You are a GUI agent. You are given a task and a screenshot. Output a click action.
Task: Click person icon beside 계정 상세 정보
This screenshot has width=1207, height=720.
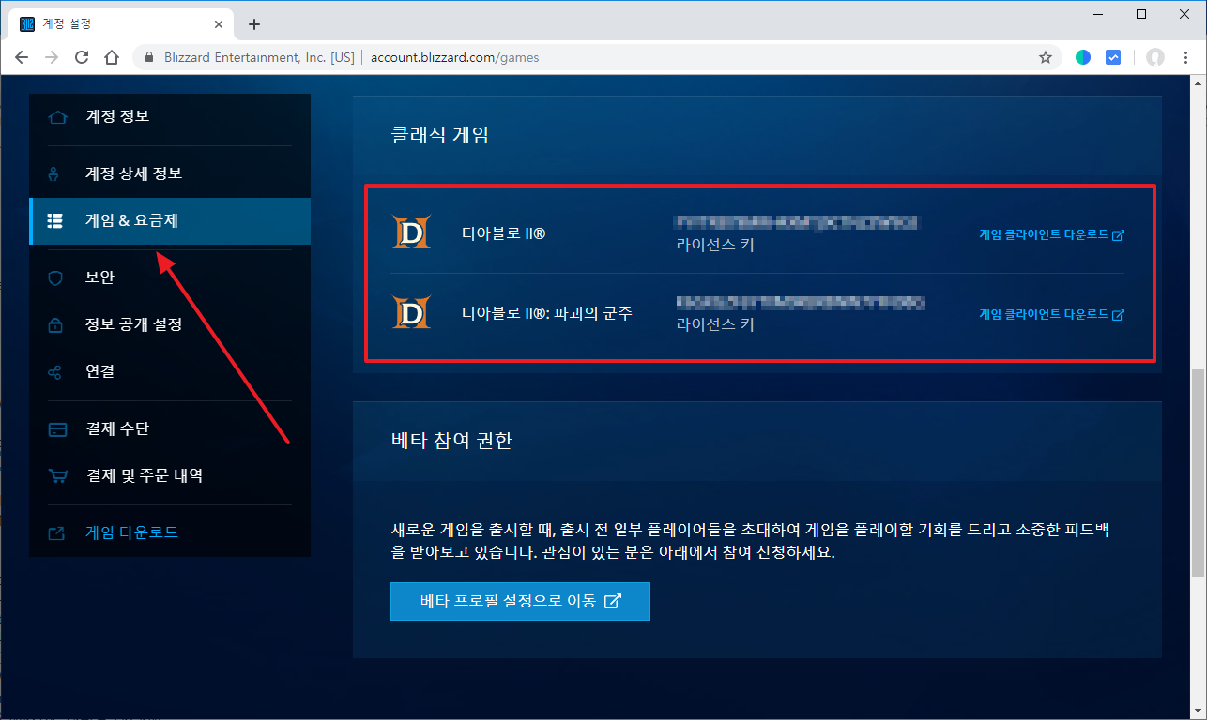point(54,173)
